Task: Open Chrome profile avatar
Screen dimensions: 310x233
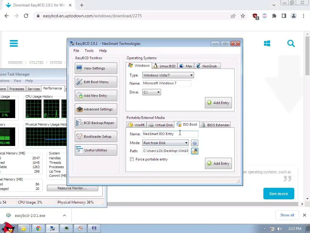Action: tap(294, 16)
